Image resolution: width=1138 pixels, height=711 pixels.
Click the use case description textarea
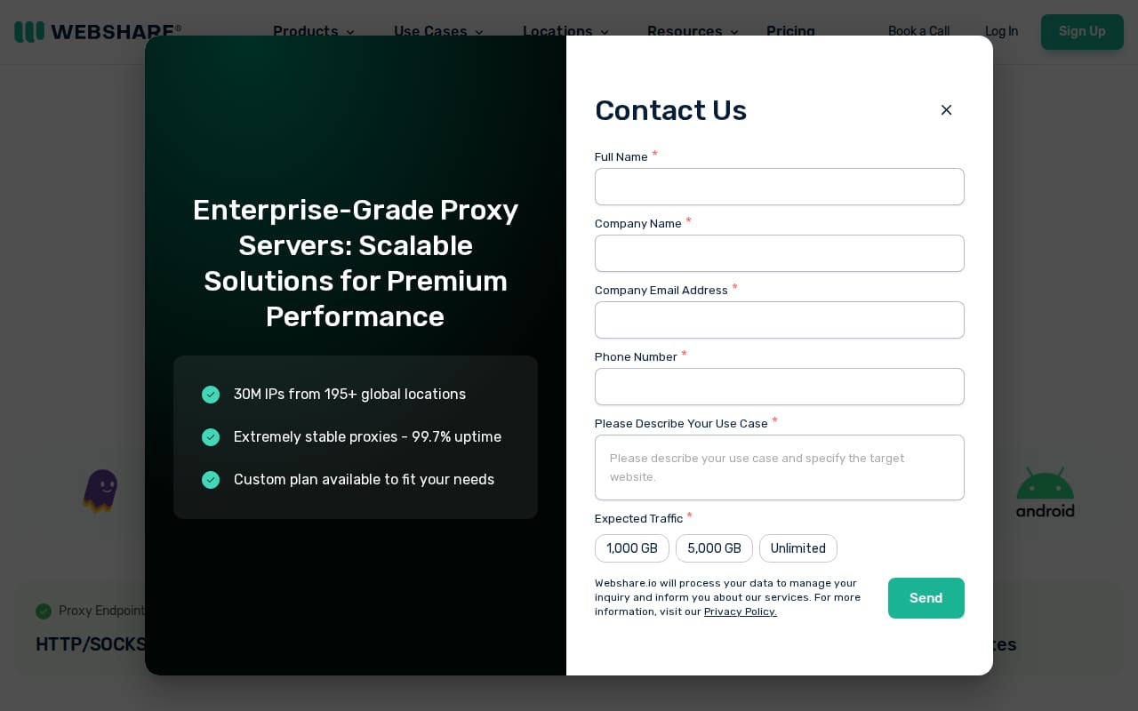[780, 467]
